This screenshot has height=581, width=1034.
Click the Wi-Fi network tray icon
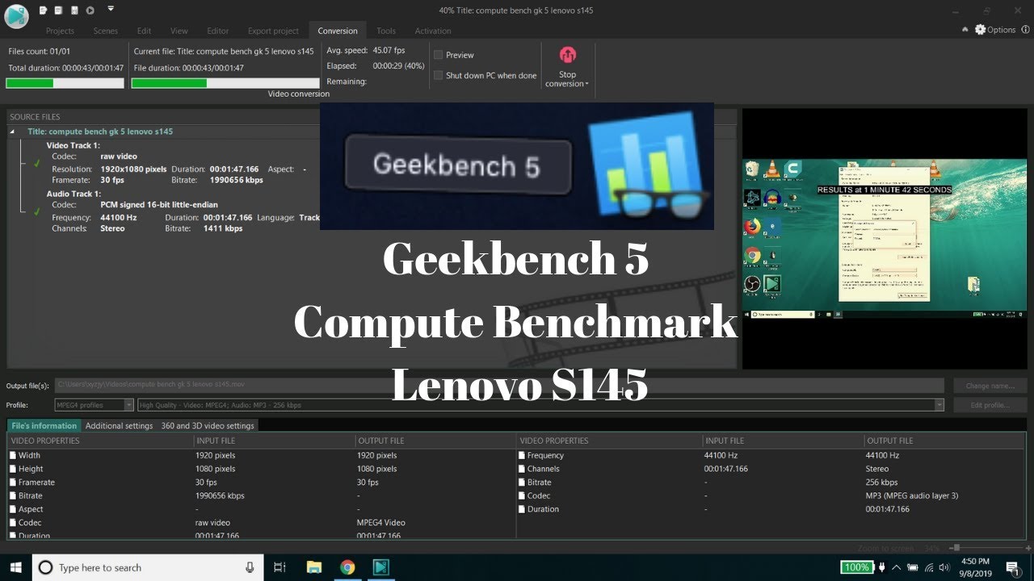click(928, 567)
